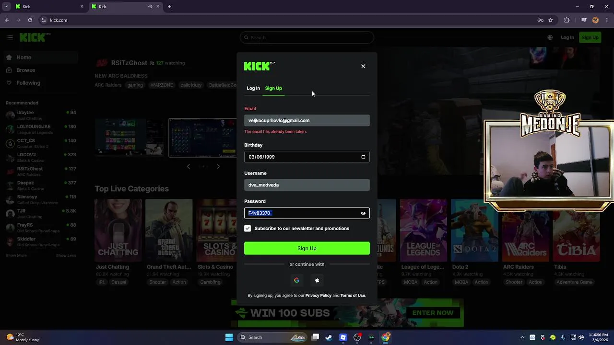This screenshot has height=345, width=614.
Task: Open recommended channel CCT_CS
Action: pyautogui.click(x=40, y=143)
